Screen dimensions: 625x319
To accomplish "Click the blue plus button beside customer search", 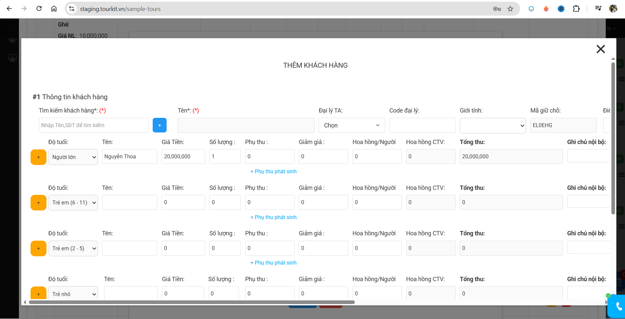I will click(x=159, y=125).
